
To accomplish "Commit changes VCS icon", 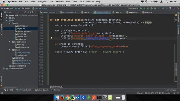I will point(166,8).
